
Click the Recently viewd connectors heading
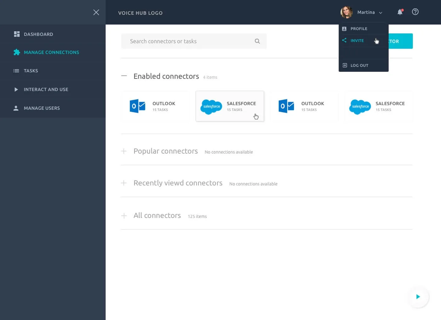(x=178, y=183)
